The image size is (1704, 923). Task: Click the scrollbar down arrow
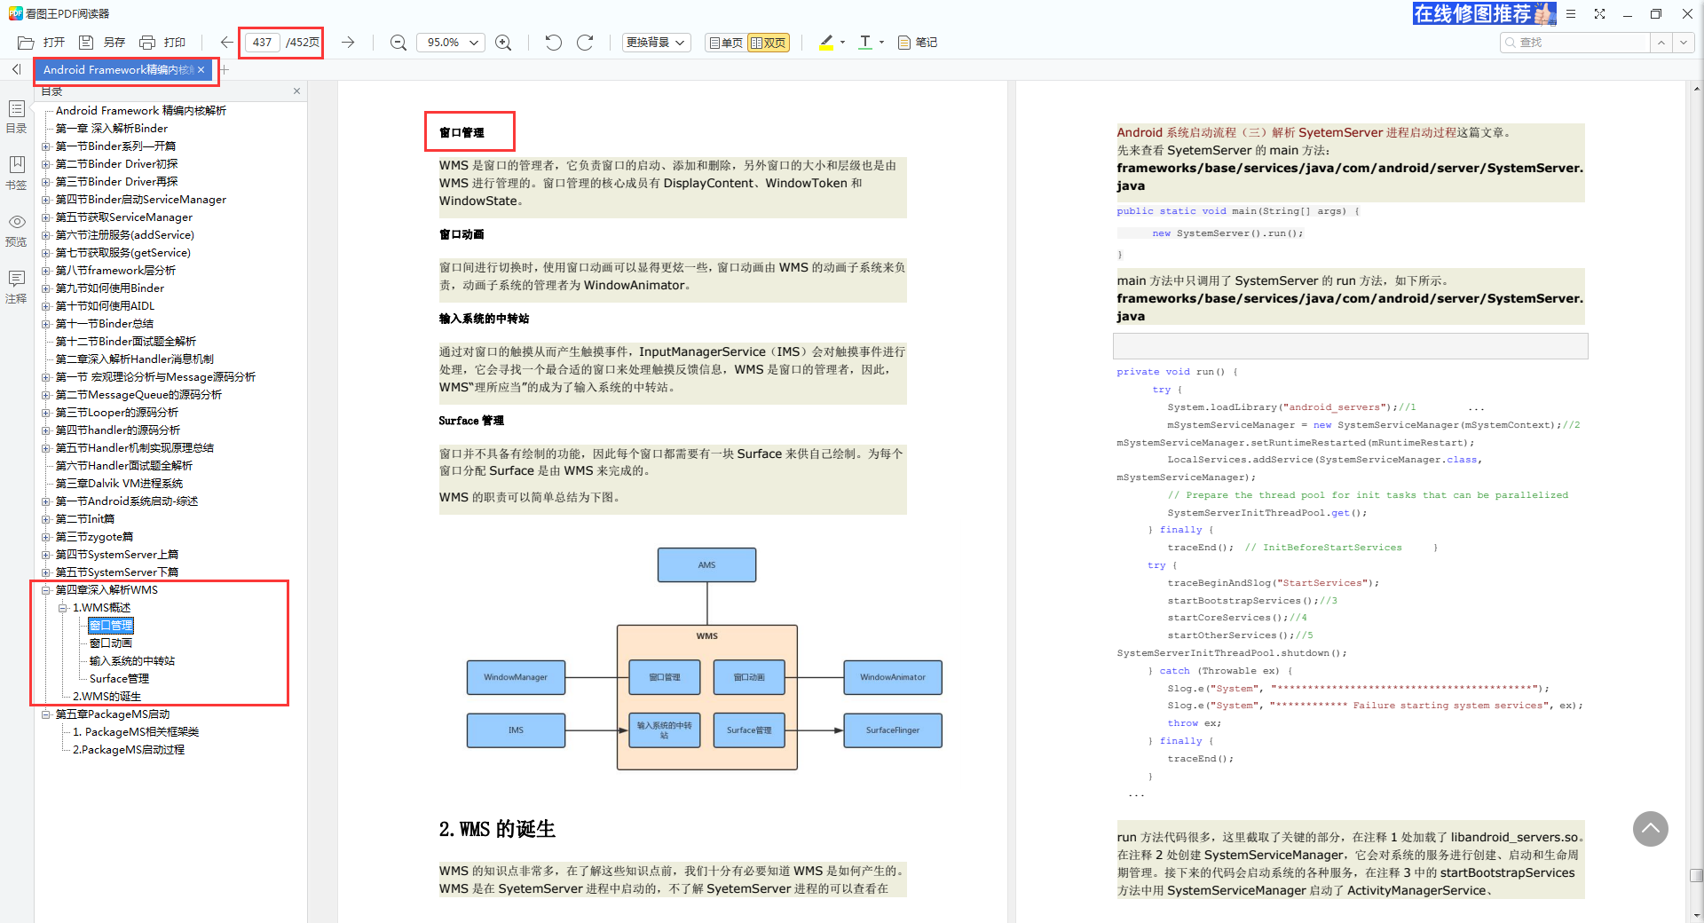pos(1696,915)
